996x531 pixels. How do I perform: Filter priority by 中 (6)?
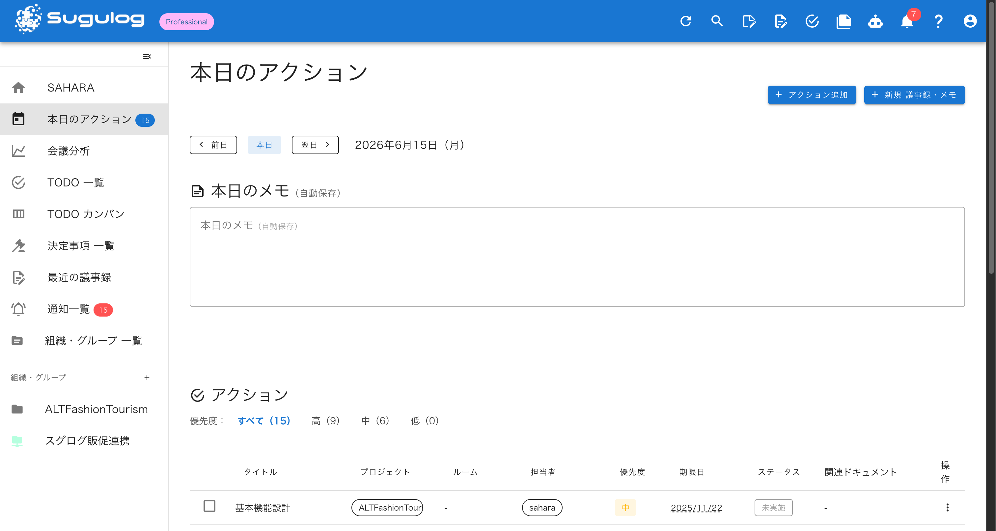click(375, 421)
